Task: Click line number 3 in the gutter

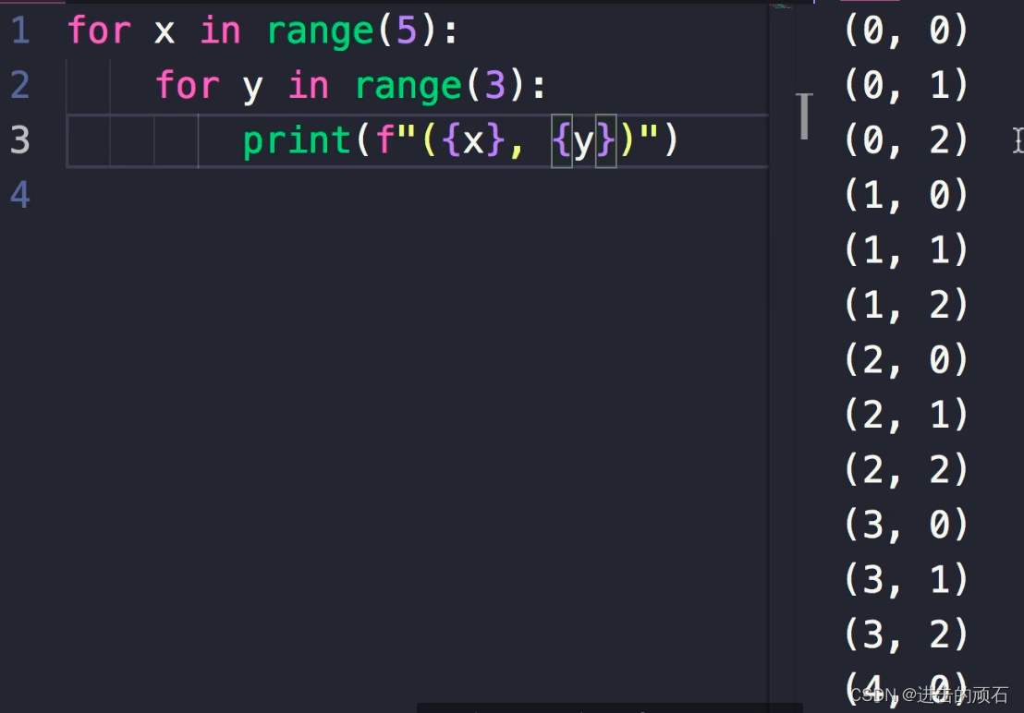Action: tap(20, 140)
